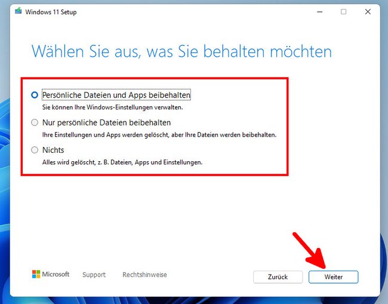
Task: Click the Windows 11 Setup title icon
Action: coord(19,11)
